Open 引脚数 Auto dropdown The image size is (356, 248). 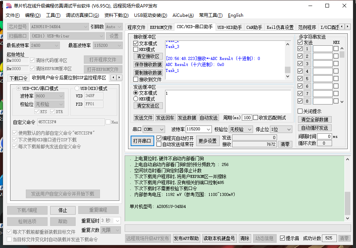[x=114, y=27]
